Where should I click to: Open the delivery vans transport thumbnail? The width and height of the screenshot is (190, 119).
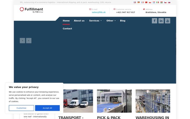point(78,101)
